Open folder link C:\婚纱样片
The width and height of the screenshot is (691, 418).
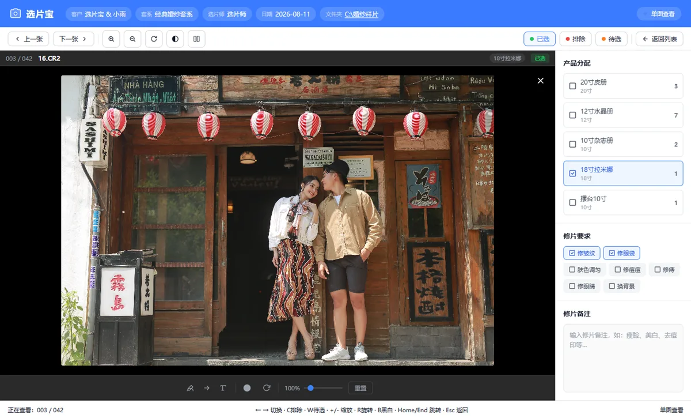[x=361, y=14]
